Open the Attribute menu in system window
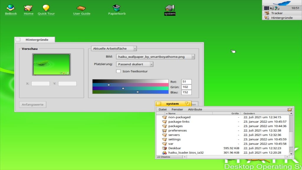Screen dimensions: 302x170 click(195, 109)
